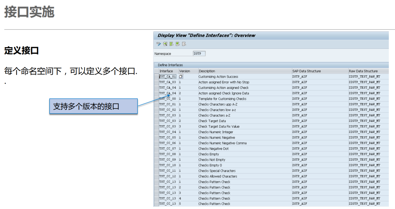Screen dimensions: 395x209
Task: Sort by the Interface column header
Action: 168,71
